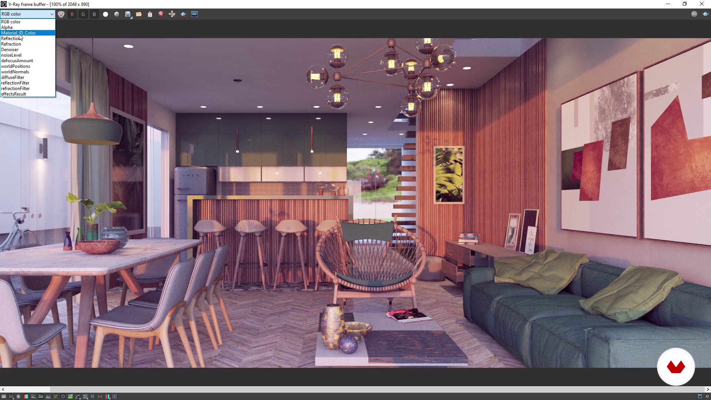Screen dimensions: 711x400
Task: Choose refractionFilter channel
Action: [28, 89]
